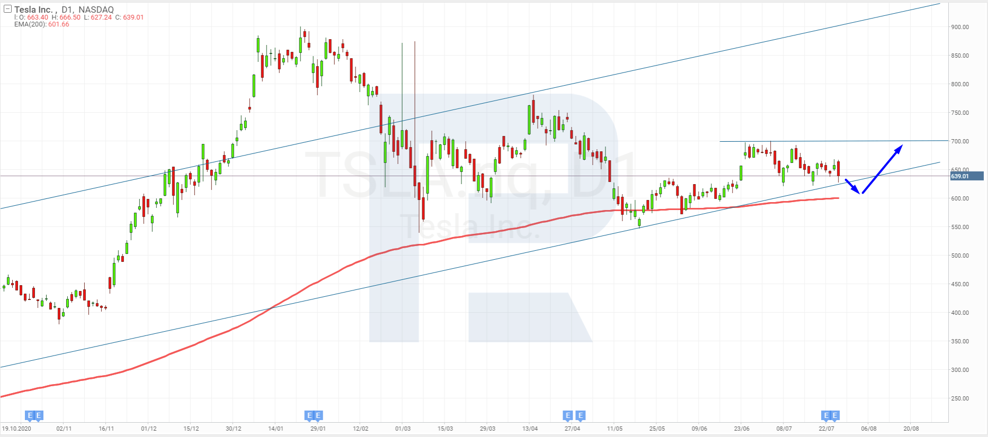This screenshot has height=437, width=988.
Task: Click the 550.00 price axis label
Action: point(960,227)
